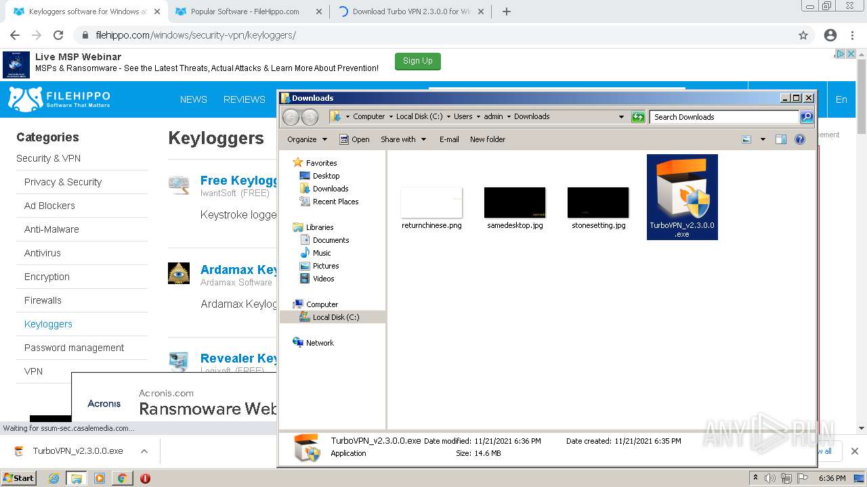
Task: Close the downloads bar in Chrome
Action: pyautogui.click(x=854, y=451)
